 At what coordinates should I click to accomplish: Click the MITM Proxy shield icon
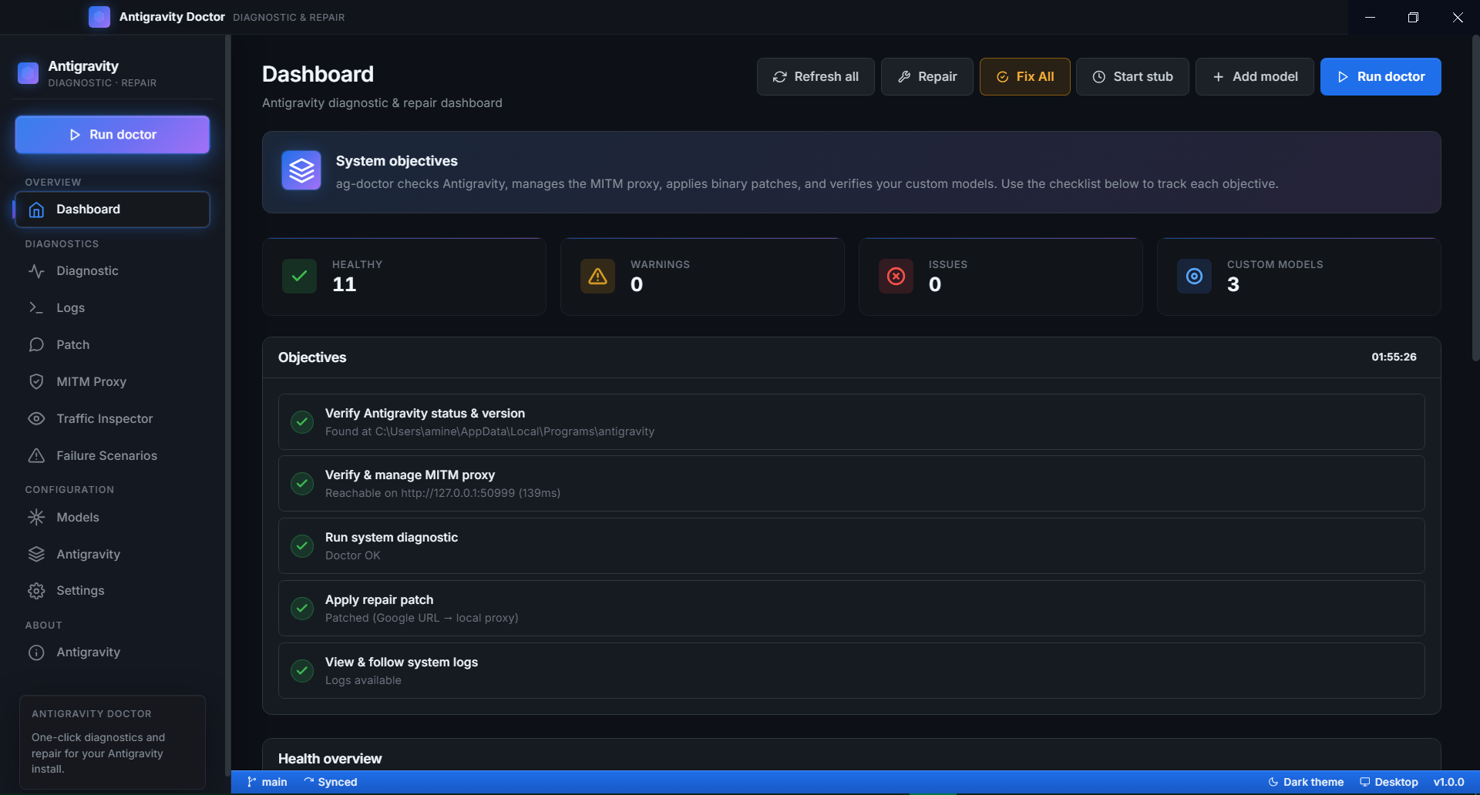[36, 381]
